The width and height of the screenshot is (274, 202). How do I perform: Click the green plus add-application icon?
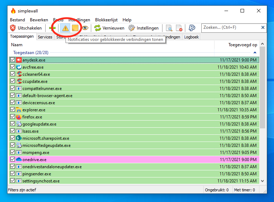pos(52,28)
